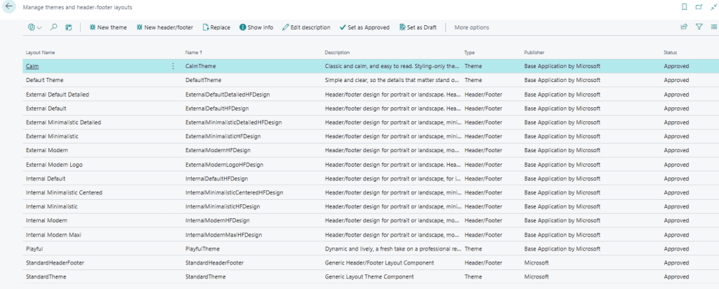Click the page title text
The image size is (719, 289).
tap(77, 8)
